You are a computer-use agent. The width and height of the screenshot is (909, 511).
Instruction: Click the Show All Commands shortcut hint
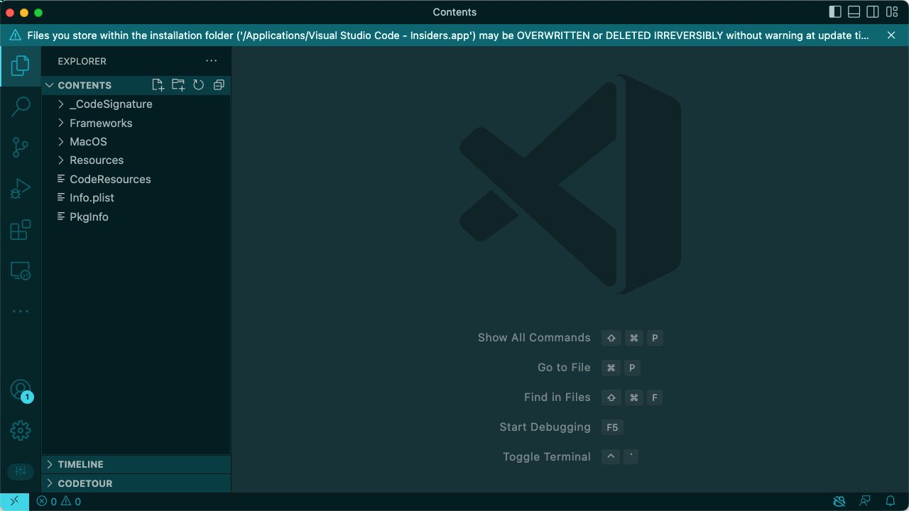(x=570, y=338)
